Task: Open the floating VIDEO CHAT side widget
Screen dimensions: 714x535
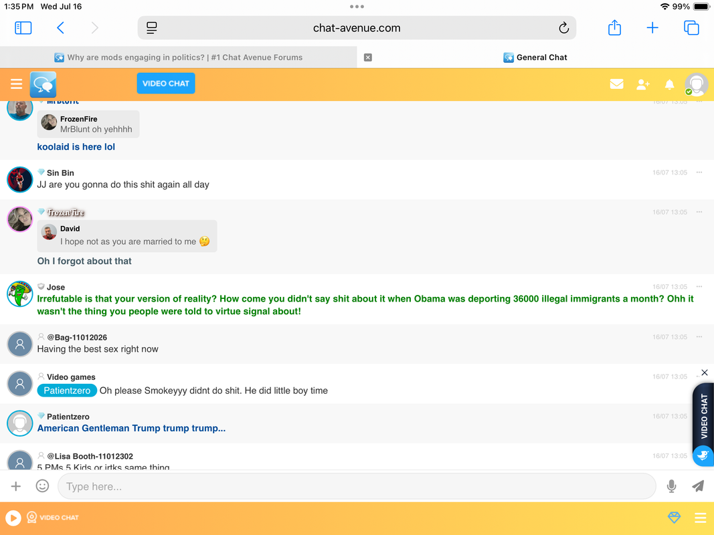Action: tap(703, 416)
